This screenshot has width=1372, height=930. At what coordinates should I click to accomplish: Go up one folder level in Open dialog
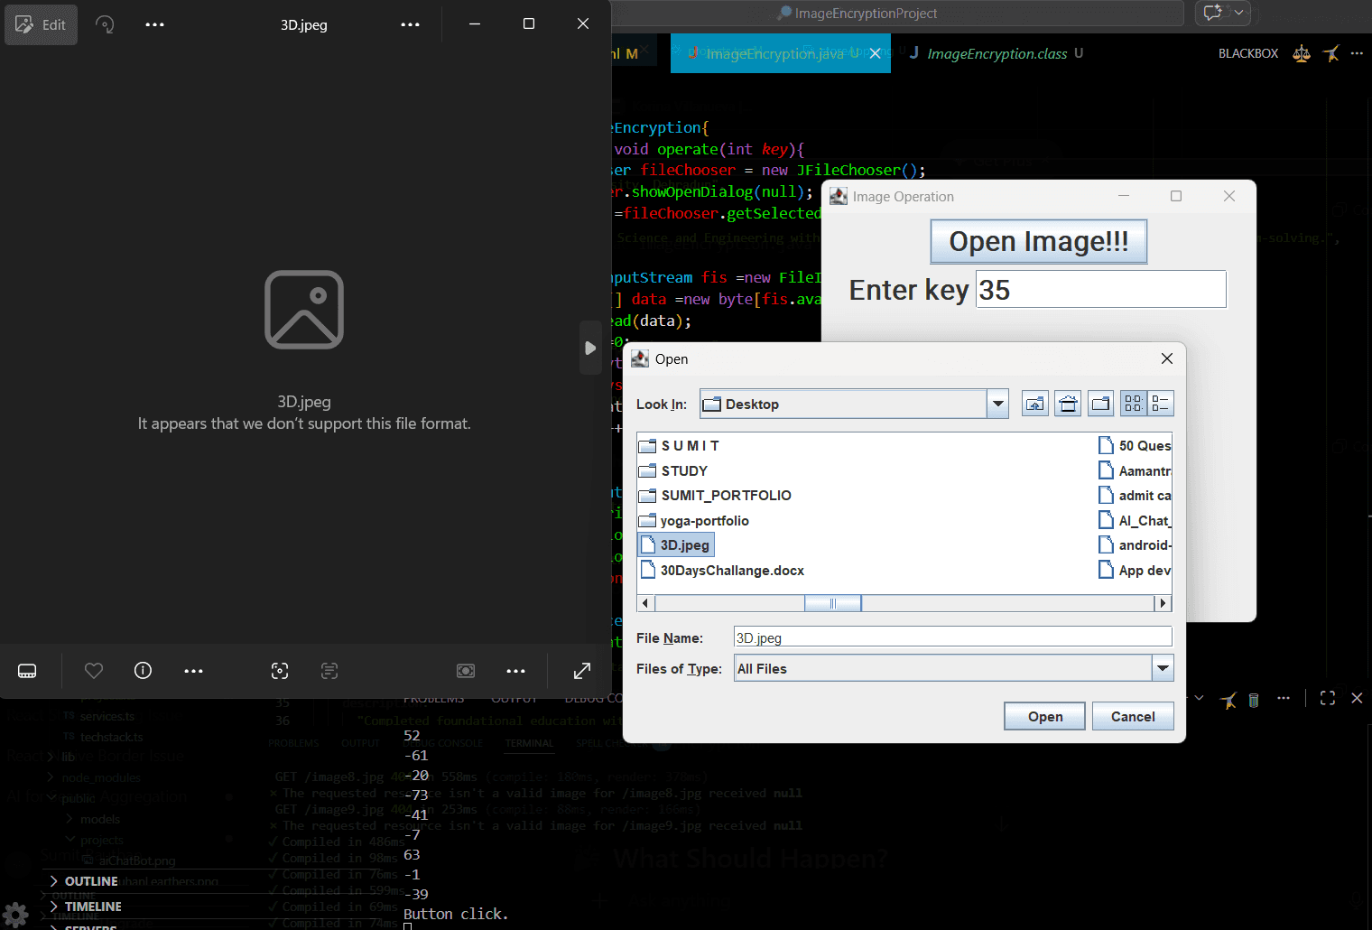point(1034,403)
